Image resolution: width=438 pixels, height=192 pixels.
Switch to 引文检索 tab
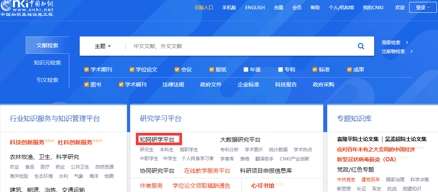pyautogui.click(x=47, y=80)
